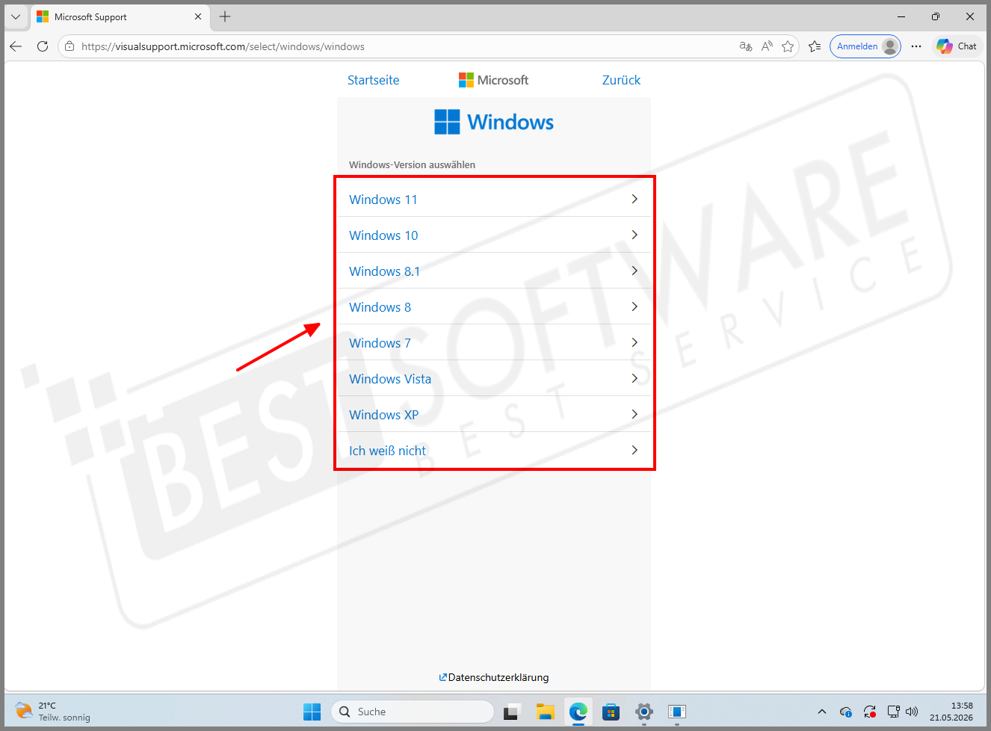The width and height of the screenshot is (991, 731).
Task: Select the Windows 8.1 entry
Action: tap(494, 271)
